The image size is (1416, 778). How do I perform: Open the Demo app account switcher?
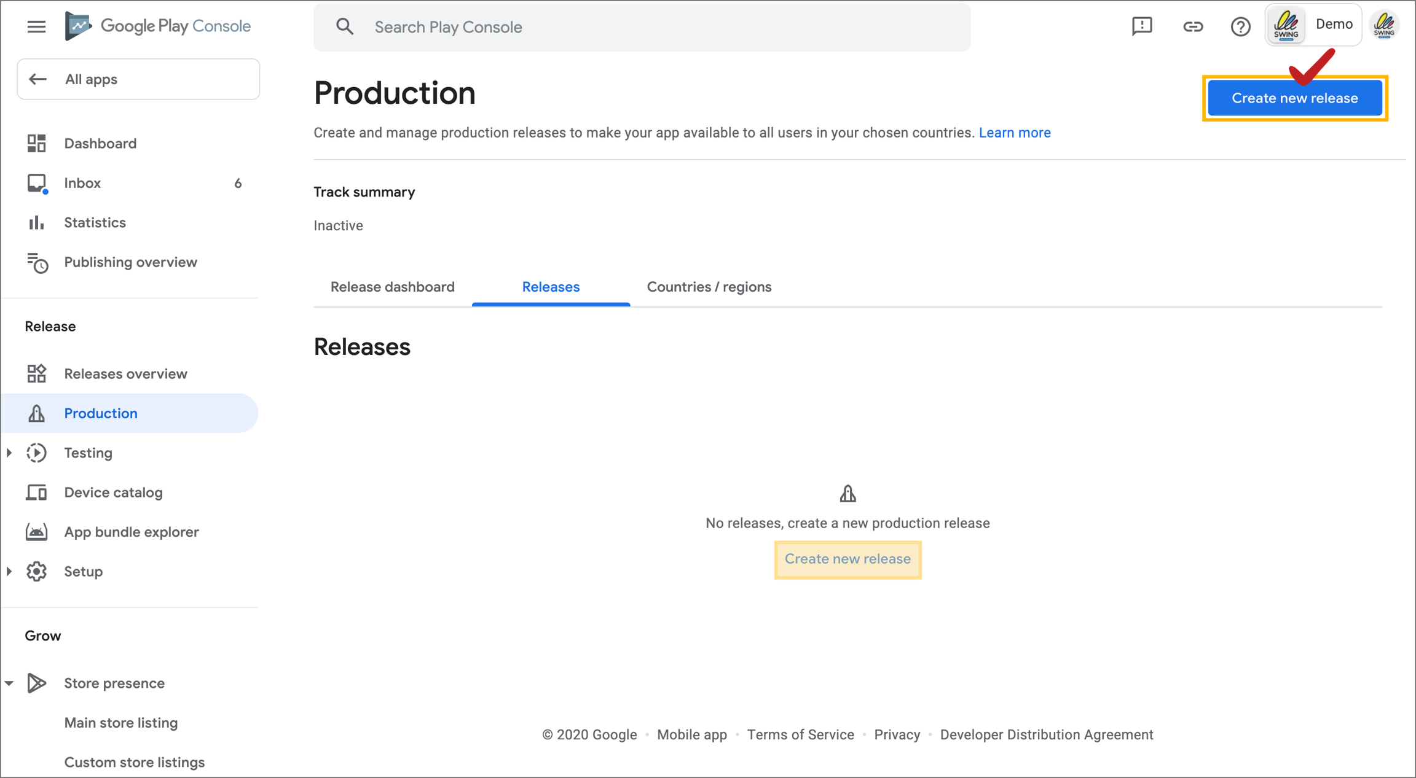pyautogui.click(x=1313, y=25)
